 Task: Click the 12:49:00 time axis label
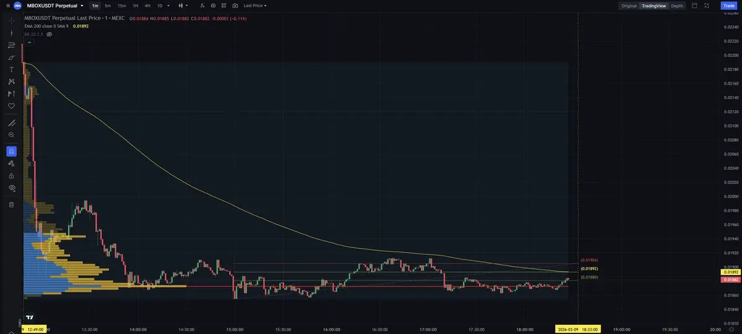[x=34, y=329]
